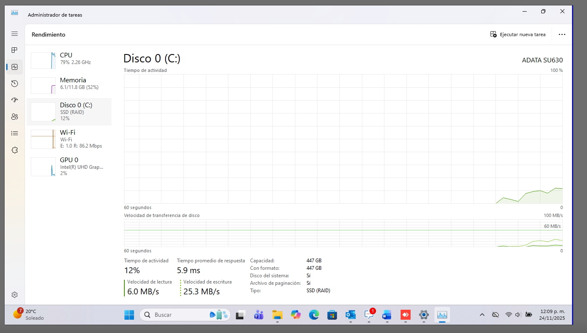The width and height of the screenshot is (587, 333).
Task: Open the Processes page in sidebar
Action: [15, 50]
